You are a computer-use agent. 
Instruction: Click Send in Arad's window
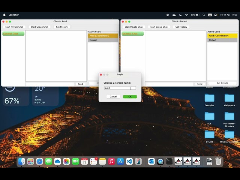[x=80, y=84]
